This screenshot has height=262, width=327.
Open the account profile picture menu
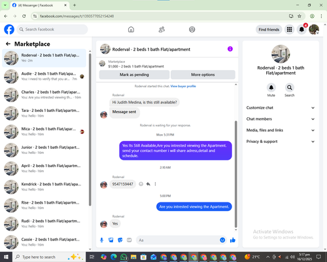tap(314, 29)
